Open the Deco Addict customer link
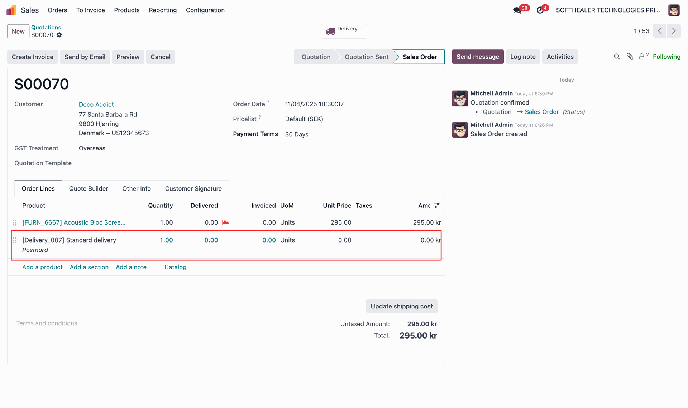This screenshot has width=688, height=408. pyautogui.click(x=96, y=105)
